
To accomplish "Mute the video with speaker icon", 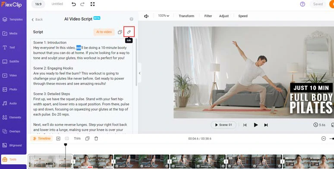I will (146, 16).
